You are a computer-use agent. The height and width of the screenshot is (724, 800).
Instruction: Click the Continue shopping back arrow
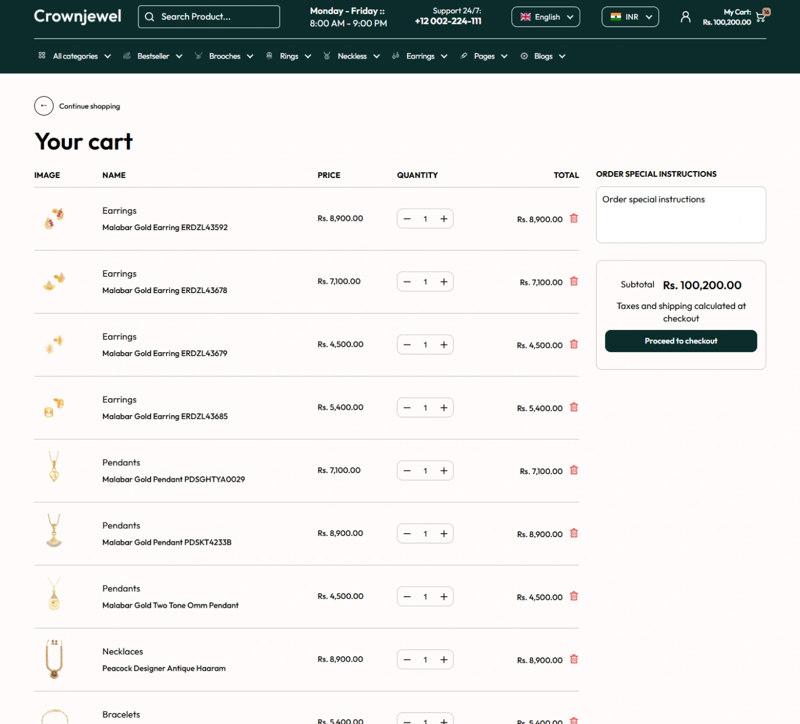(x=44, y=106)
